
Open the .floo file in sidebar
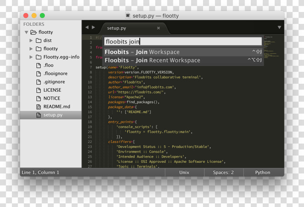click(x=48, y=65)
